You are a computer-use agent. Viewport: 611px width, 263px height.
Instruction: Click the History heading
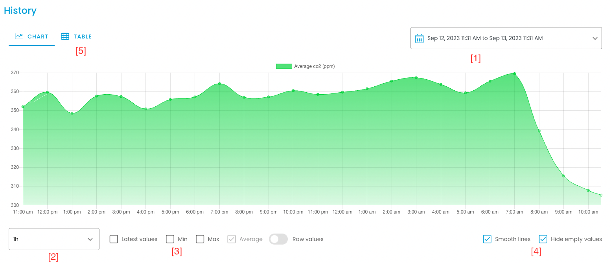click(20, 11)
